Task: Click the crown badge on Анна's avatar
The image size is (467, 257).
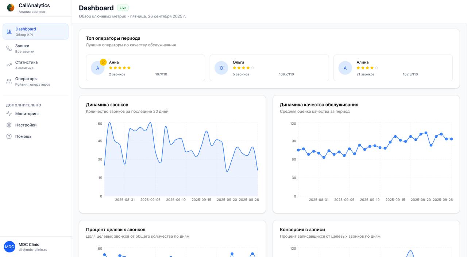Action: [103, 62]
